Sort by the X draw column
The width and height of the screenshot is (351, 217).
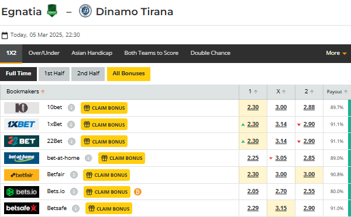pyautogui.click(x=281, y=92)
